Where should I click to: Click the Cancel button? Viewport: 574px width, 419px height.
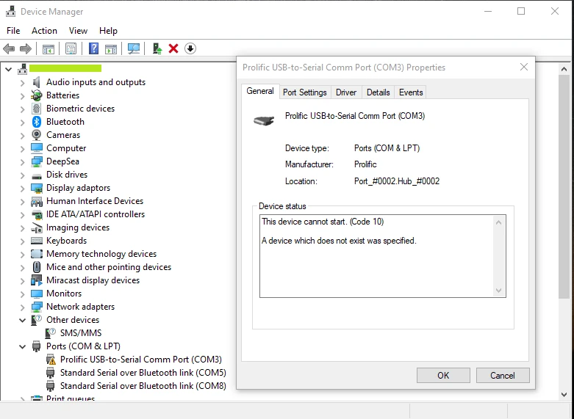[503, 376]
